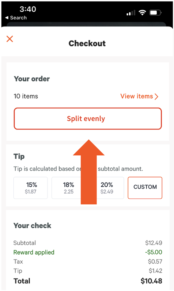Screen dimensions: 174x291
Task: Tap the Your order section header
Action: (x=32, y=79)
